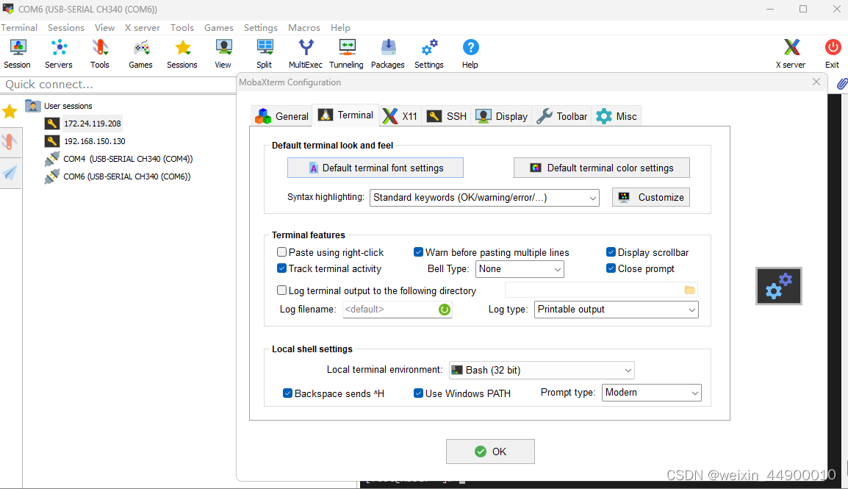Open the Help menu in menu bar
This screenshot has width=848, height=489.
(340, 28)
